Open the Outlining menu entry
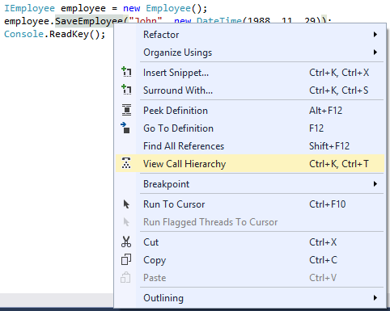 tap(250, 298)
